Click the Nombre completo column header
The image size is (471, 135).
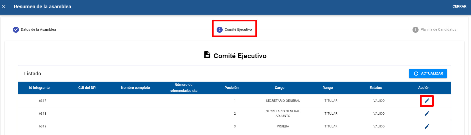(135, 88)
